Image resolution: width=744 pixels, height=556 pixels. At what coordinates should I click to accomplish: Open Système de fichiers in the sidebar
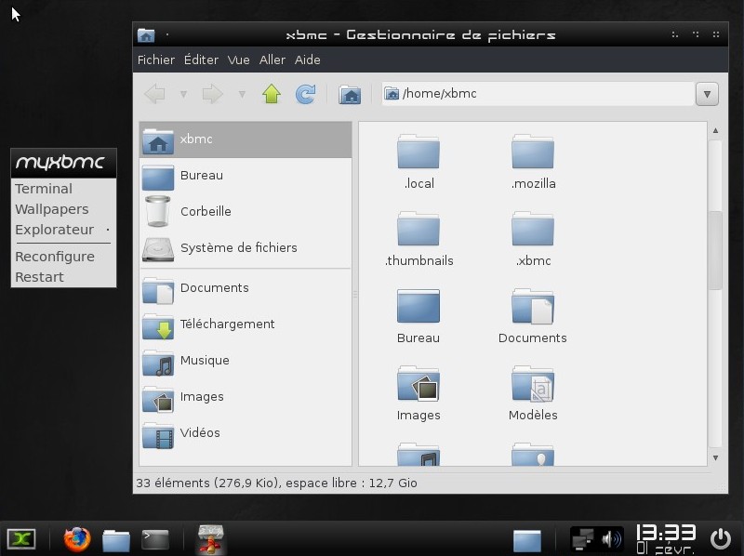[x=246, y=247]
